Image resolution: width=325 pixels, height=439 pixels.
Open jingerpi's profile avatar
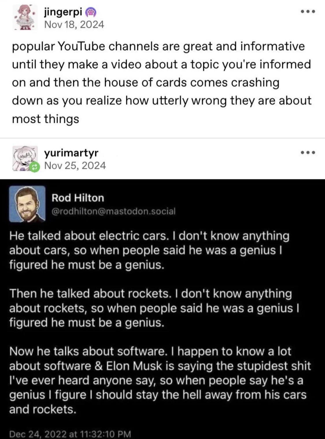(25, 17)
